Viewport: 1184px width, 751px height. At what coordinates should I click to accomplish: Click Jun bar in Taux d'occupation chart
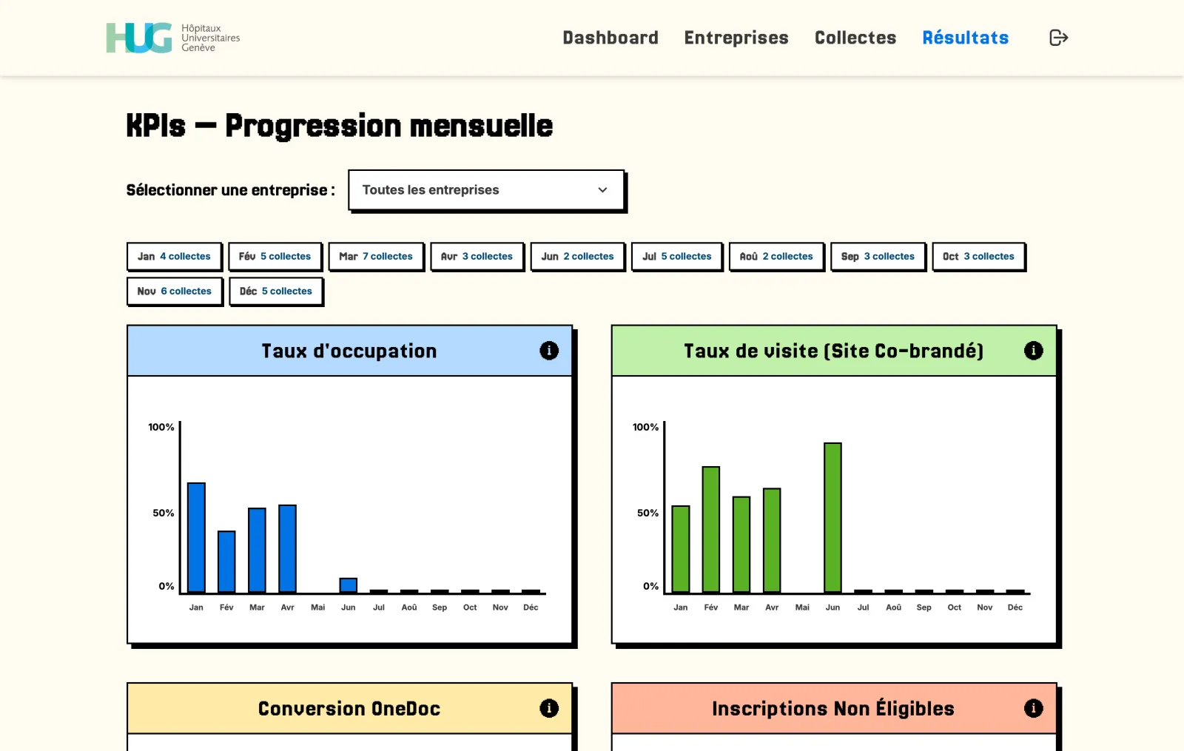click(349, 585)
